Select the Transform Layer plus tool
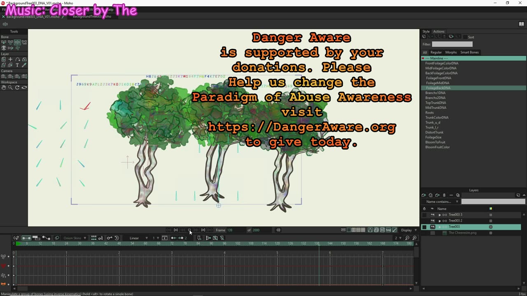This screenshot has width=527, height=296. coord(10,59)
